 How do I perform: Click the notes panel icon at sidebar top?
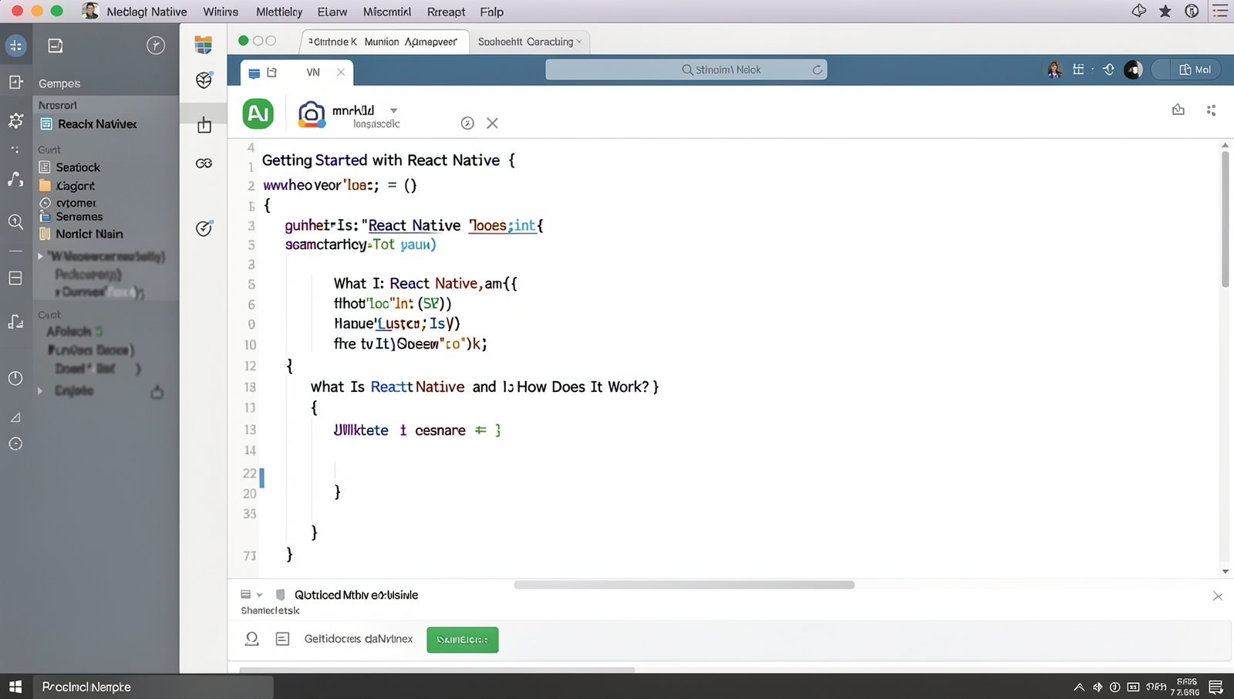click(56, 46)
